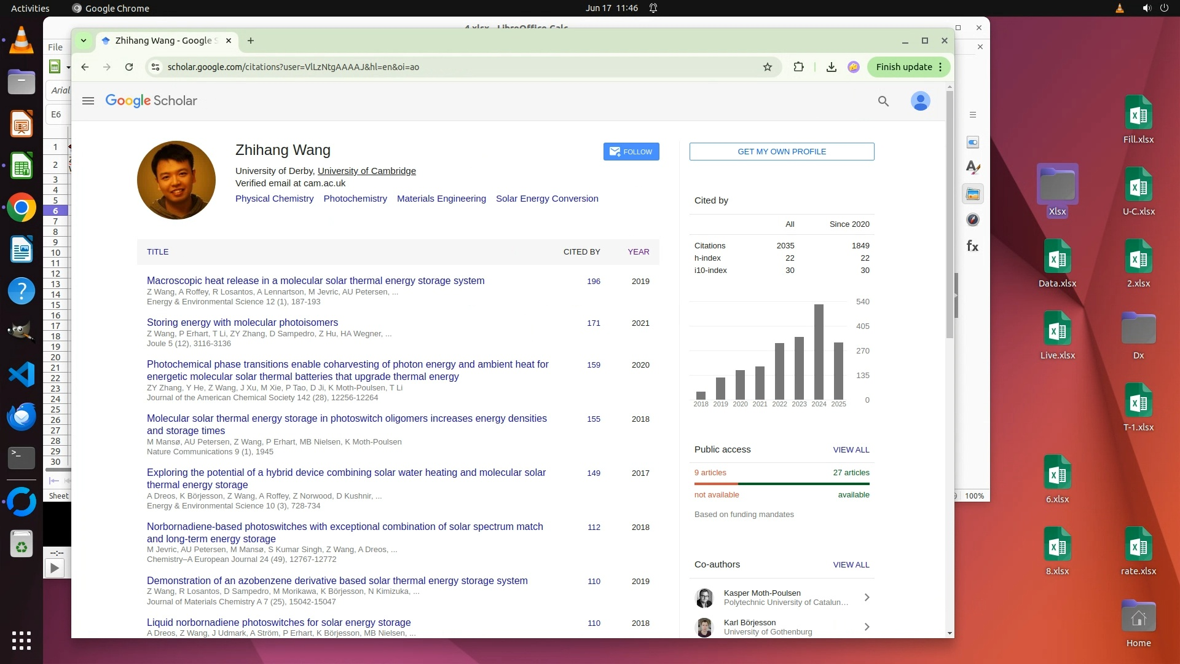Viewport: 1180px width, 664px height.
Task: Click the Scholar search magnifier icon
Action: click(883, 101)
